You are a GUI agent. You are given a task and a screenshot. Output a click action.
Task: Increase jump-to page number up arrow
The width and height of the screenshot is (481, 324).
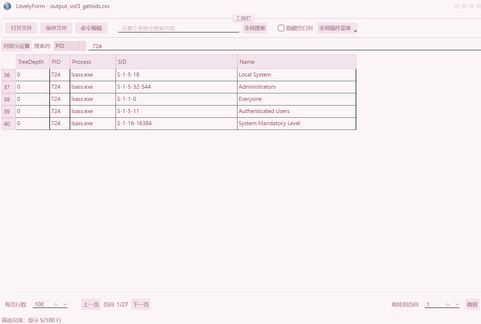448,305
